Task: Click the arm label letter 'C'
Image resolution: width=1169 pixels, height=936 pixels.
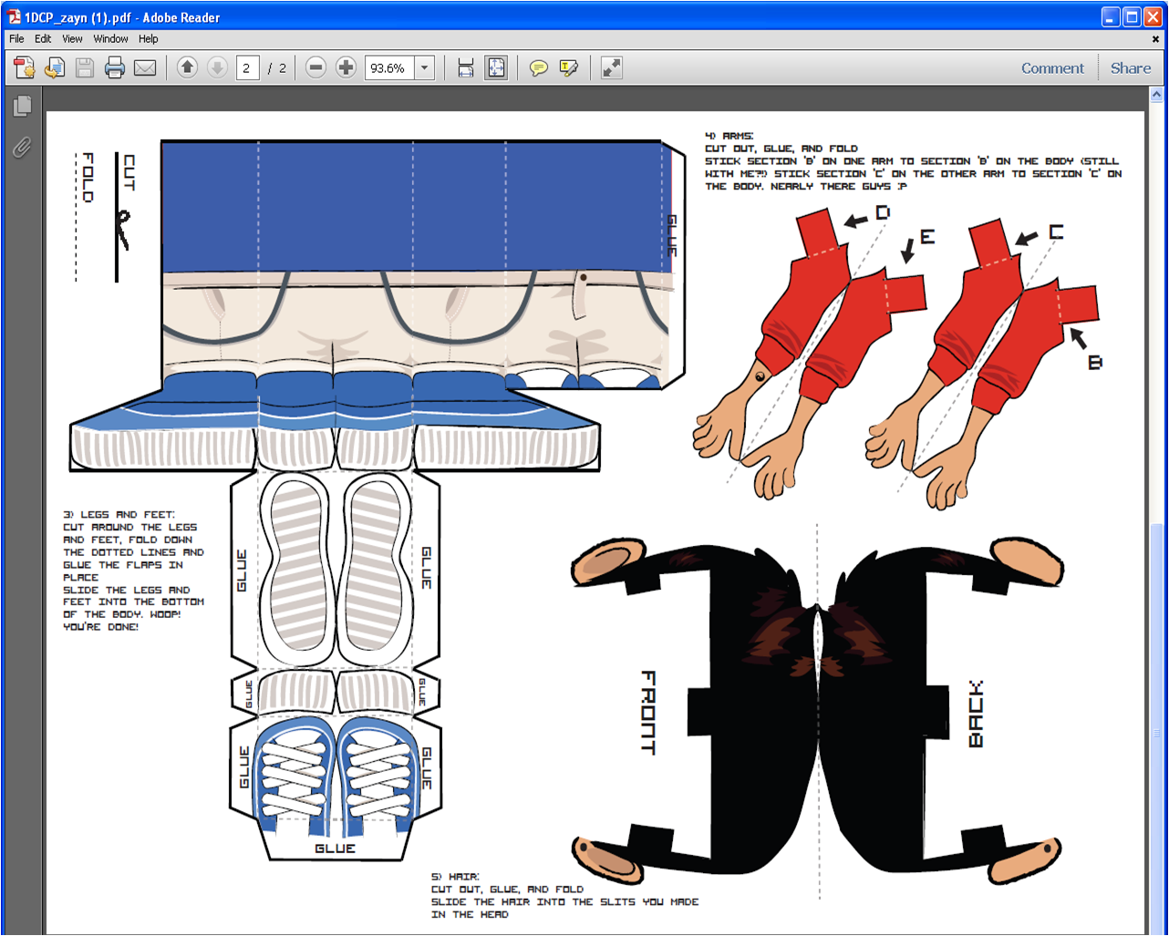Action: coord(1056,232)
